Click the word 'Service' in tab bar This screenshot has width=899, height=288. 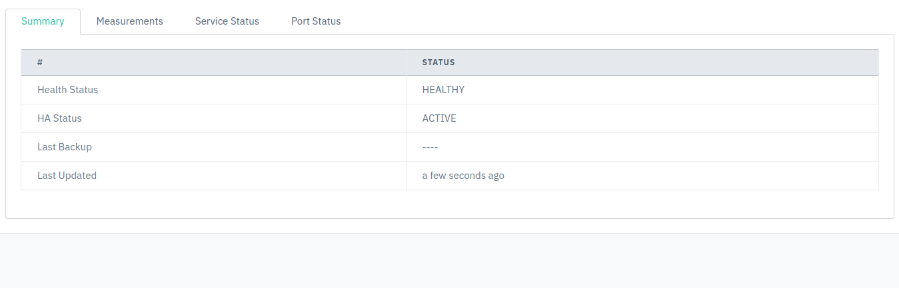point(211,21)
